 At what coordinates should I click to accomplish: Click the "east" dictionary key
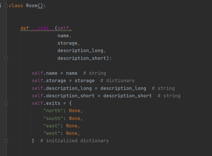[52, 126]
